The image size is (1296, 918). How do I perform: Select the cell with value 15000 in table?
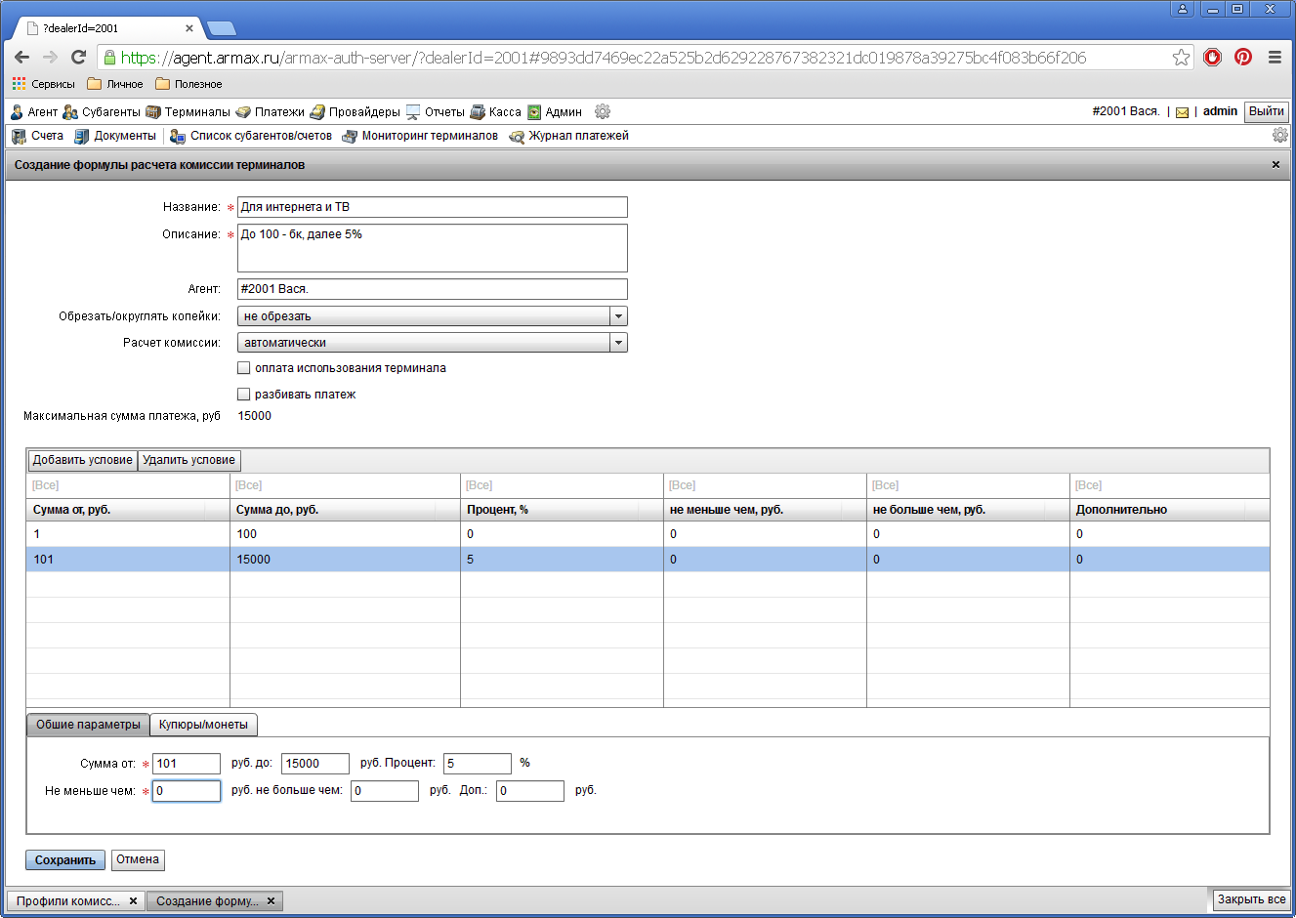[x=345, y=560]
